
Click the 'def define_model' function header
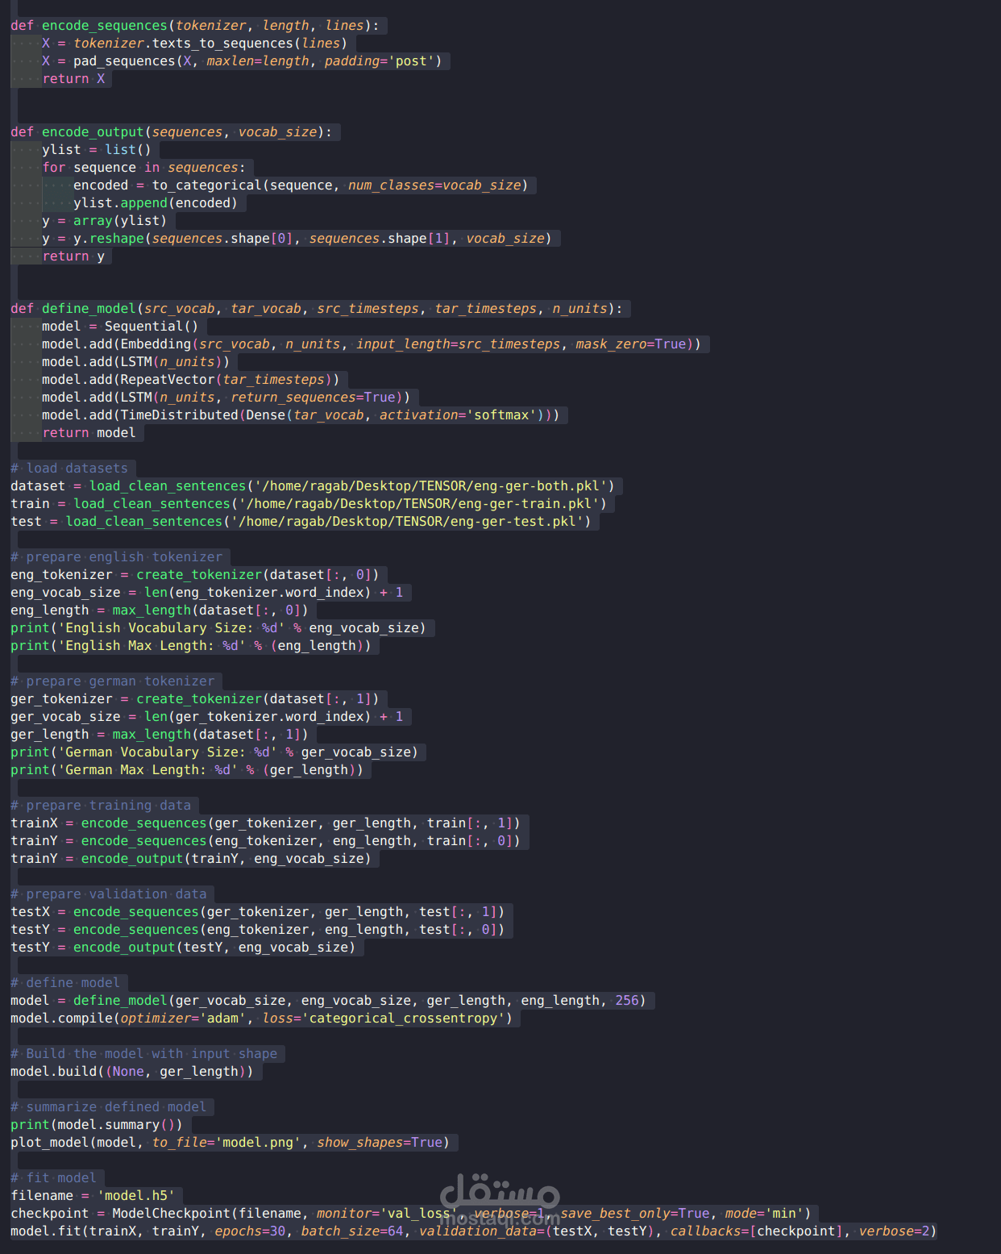(x=317, y=309)
